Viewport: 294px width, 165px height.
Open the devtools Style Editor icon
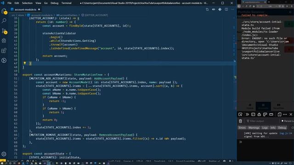click(265, 114)
